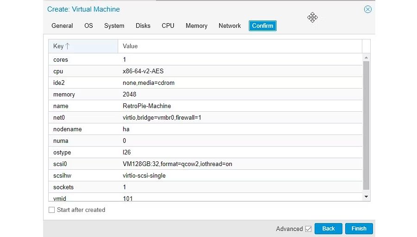
Task: Switch to the General tab
Action: point(62,26)
